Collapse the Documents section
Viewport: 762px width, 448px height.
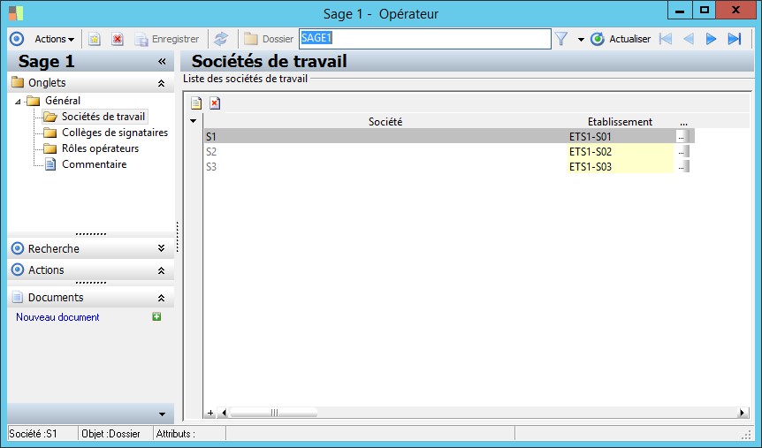pyautogui.click(x=162, y=298)
